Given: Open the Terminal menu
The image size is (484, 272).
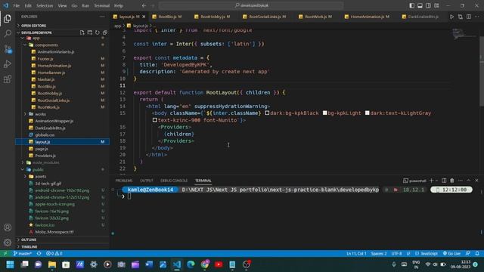Looking at the screenshot, I should point(101,5).
